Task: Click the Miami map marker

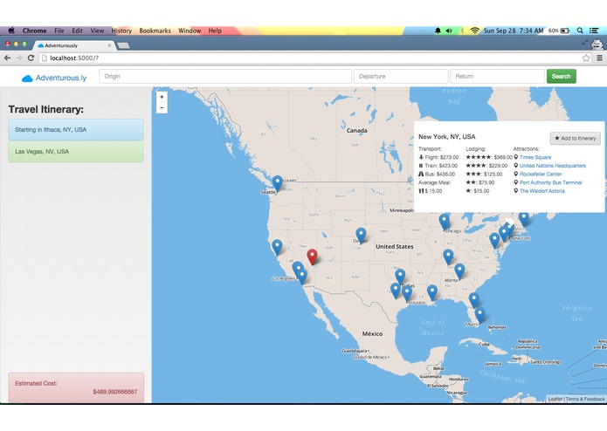Action: click(480, 315)
